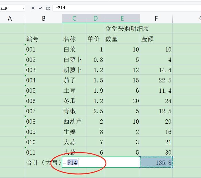Confirm the formula with the checkmark icon
The width and height of the screenshot is (201, 178).
coord(40,8)
